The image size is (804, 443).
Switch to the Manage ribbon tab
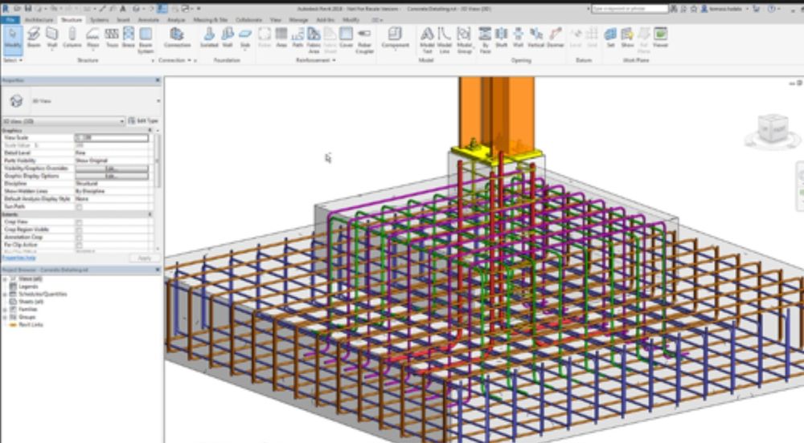point(298,20)
